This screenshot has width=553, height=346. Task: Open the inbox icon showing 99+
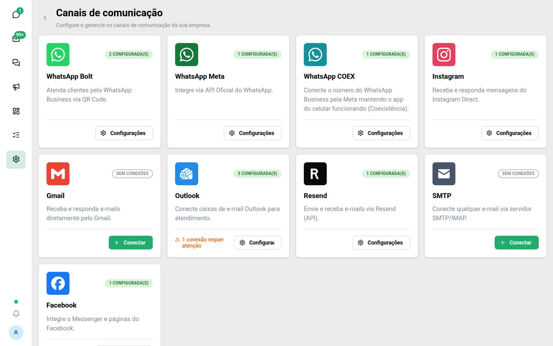[16, 38]
